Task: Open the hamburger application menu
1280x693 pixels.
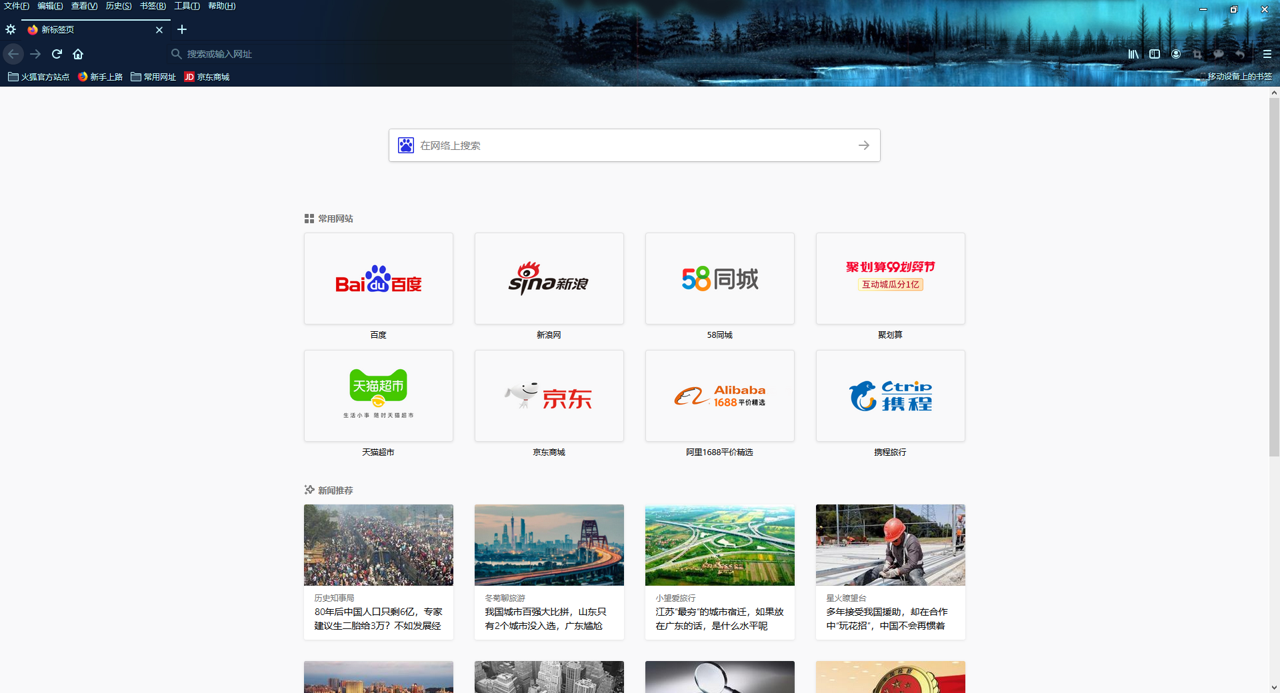Action: [1267, 54]
